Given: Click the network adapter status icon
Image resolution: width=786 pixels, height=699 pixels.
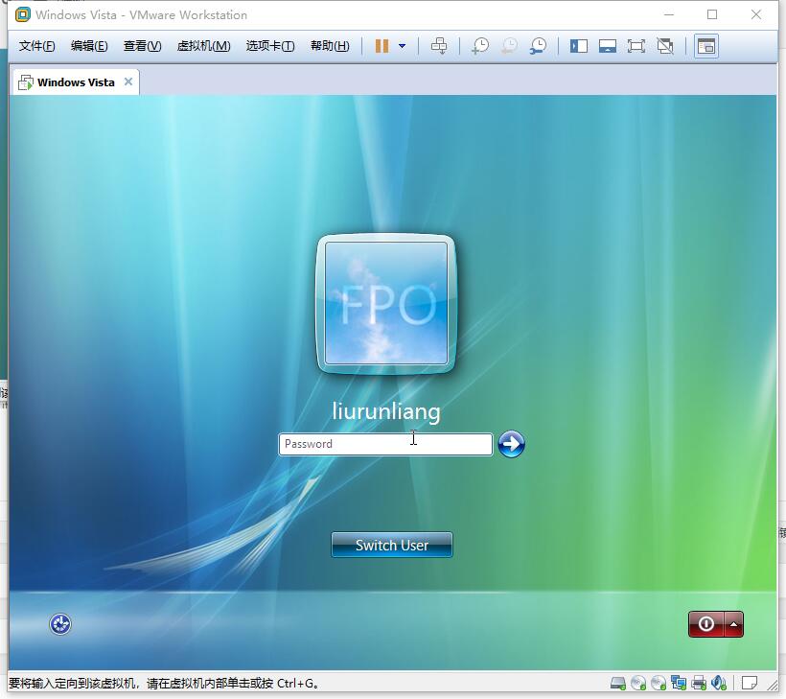Looking at the screenshot, I should pyautogui.click(x=679, y=683).
